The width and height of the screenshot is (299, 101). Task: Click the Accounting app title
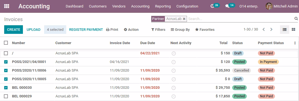34,6
